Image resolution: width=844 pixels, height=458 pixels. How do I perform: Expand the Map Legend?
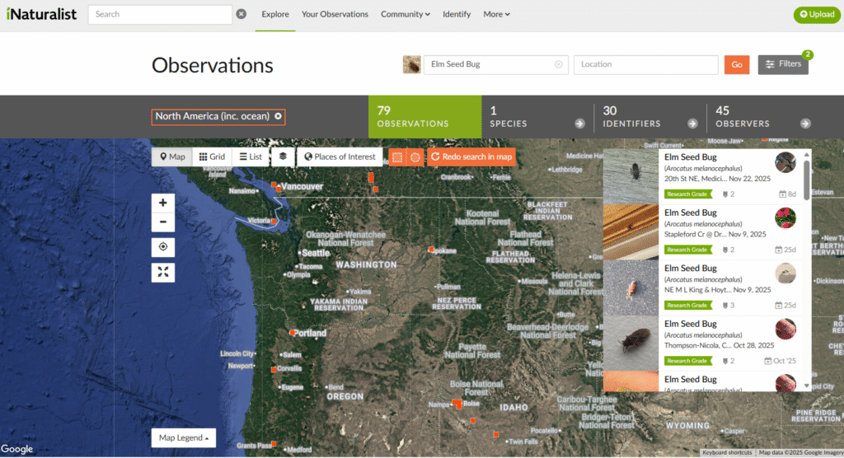[x=183, y=438]
